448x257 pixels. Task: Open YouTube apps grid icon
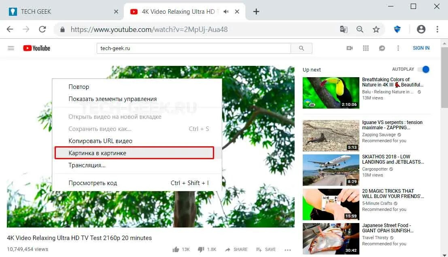click(x=366, y=48)
